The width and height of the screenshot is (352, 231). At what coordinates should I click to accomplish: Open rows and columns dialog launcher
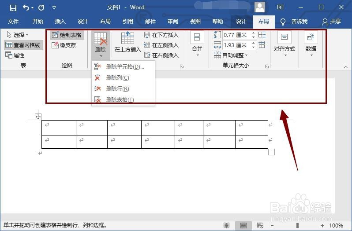coord(182,66)
